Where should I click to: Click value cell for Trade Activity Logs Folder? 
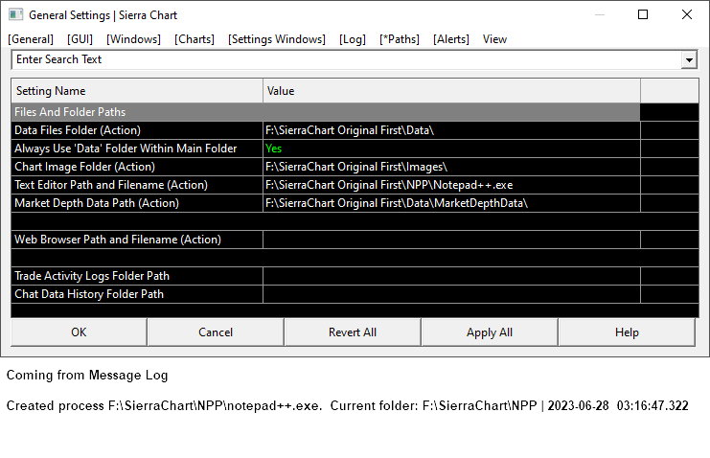click(451, 276)
